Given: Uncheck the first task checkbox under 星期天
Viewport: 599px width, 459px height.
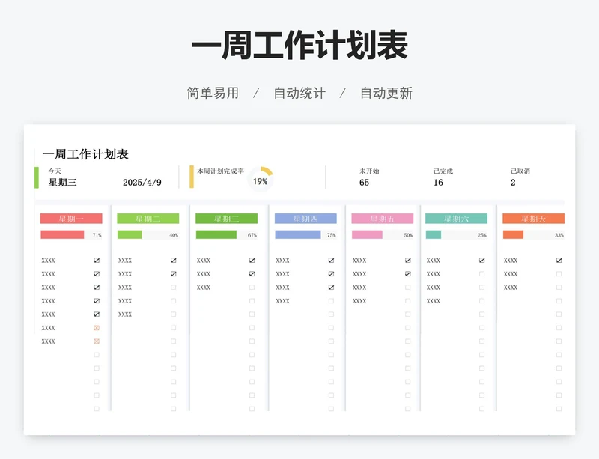Looking at the screenshot, I should point(559,261).
